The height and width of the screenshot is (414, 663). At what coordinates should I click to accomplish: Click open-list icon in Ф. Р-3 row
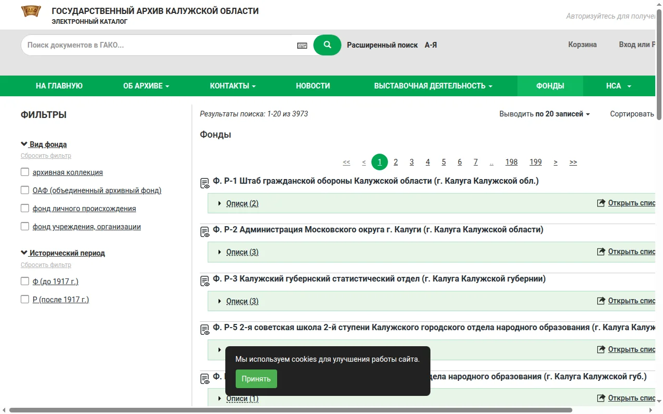(x=601, y=301)
